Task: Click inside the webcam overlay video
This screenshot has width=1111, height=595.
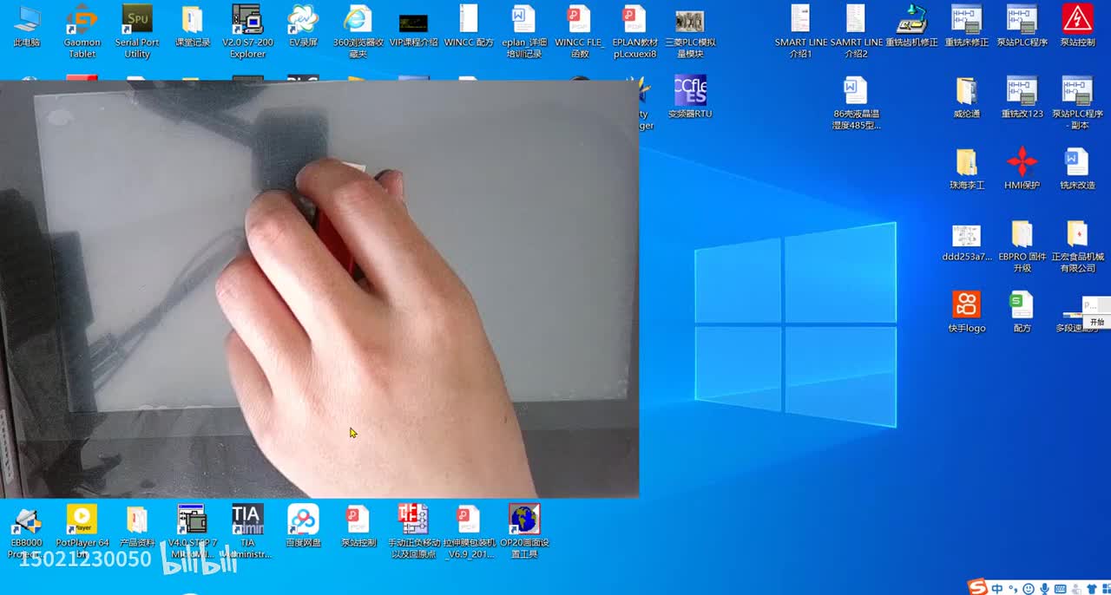Action: 319,289
